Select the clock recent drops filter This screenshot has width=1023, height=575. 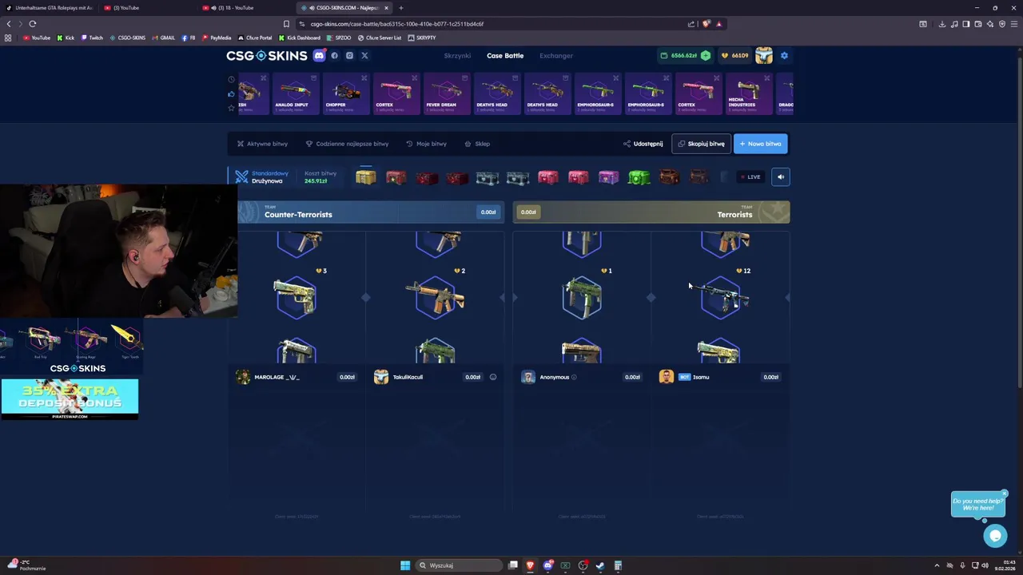(232, 79)
